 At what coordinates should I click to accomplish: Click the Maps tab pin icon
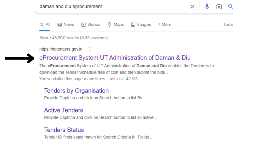click(110, 25)
